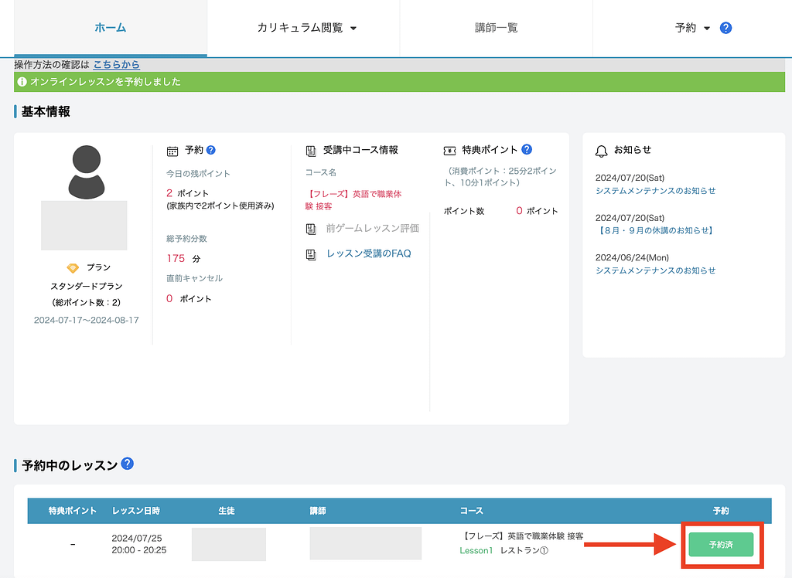
Task: Open the レッスン受講のFAQ link
Action: (x=368, y=253)
